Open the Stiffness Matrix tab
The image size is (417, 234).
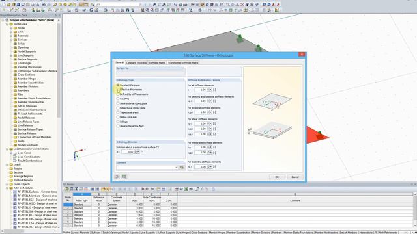click(157, 63)
